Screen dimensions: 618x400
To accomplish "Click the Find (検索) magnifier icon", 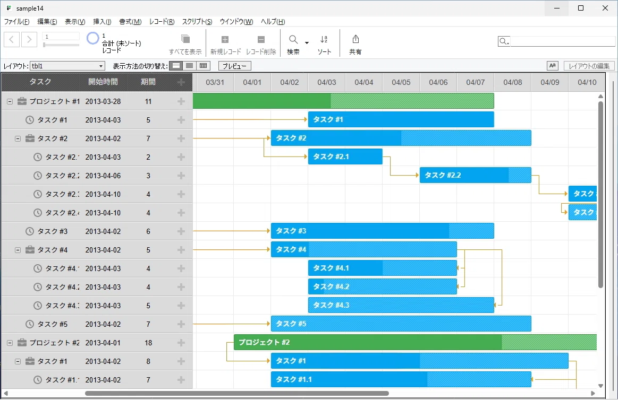I will [293, 39].
